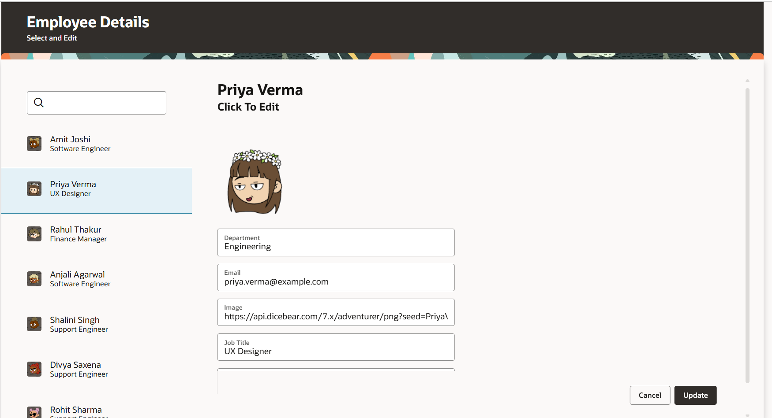Click the search magnifier icon
This screenshot has width=772, height=418.
[39, 103]
